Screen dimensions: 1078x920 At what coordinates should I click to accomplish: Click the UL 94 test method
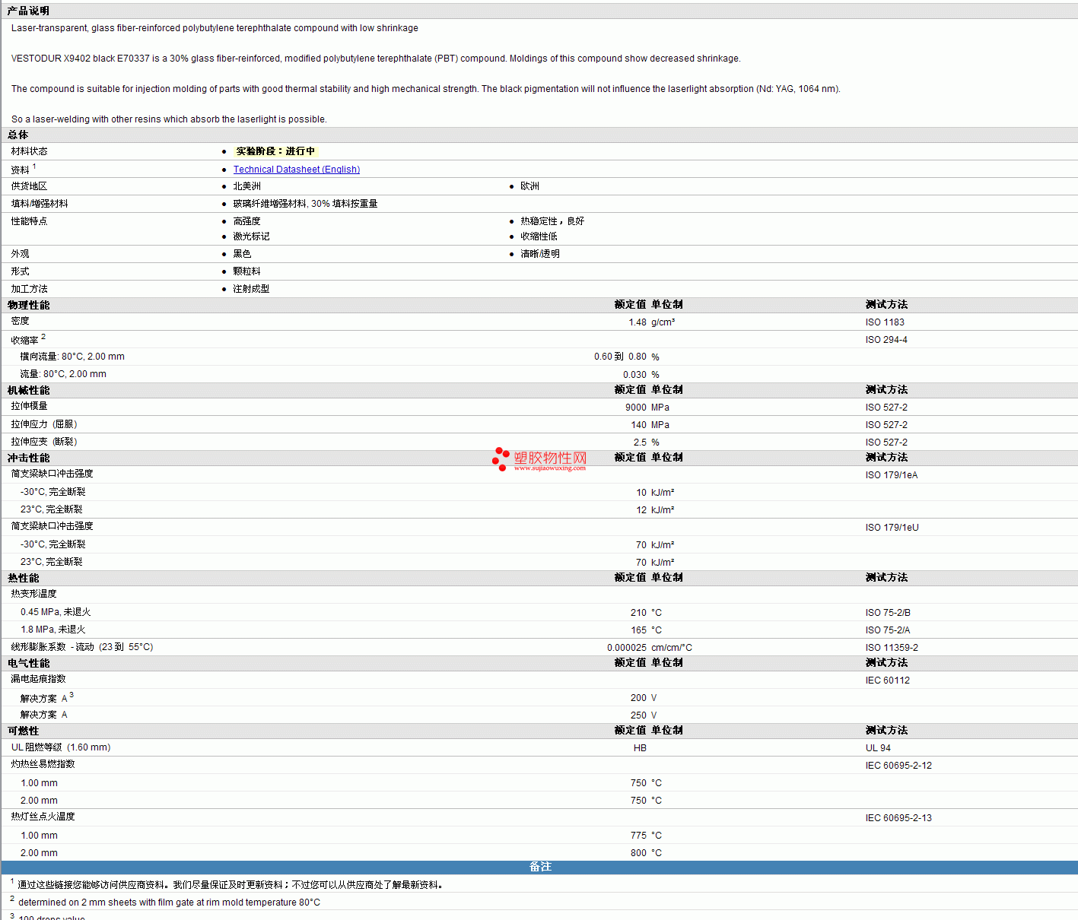coord(878,748)
